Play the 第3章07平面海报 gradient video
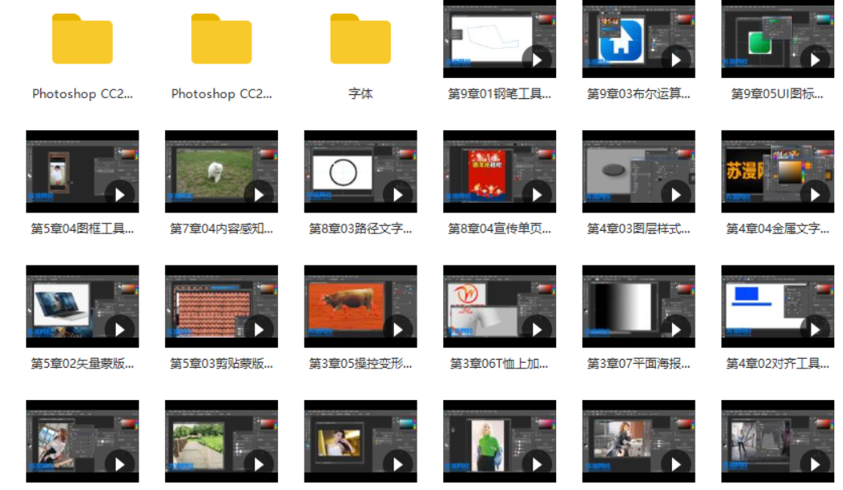 pos(676,329)
